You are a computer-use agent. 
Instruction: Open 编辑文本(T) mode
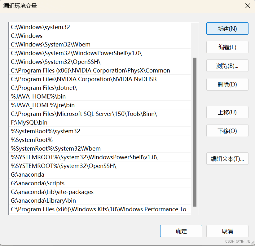(227, 159)
